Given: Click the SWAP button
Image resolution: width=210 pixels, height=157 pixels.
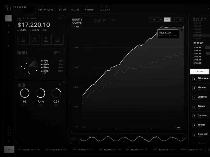Looking at the screenshot, I should [46, 39].
